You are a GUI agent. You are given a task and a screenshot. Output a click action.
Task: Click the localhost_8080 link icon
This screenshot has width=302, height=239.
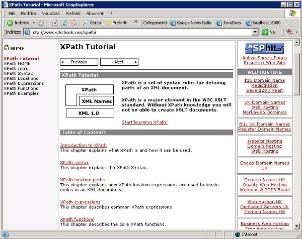[248, 23]
